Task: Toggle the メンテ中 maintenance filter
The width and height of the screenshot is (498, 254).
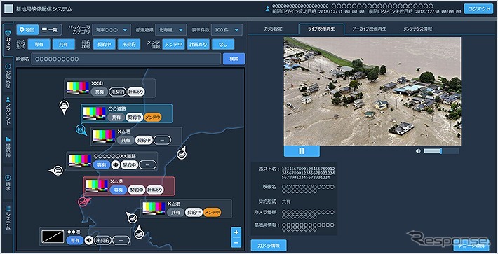Action: coord(174,45)
